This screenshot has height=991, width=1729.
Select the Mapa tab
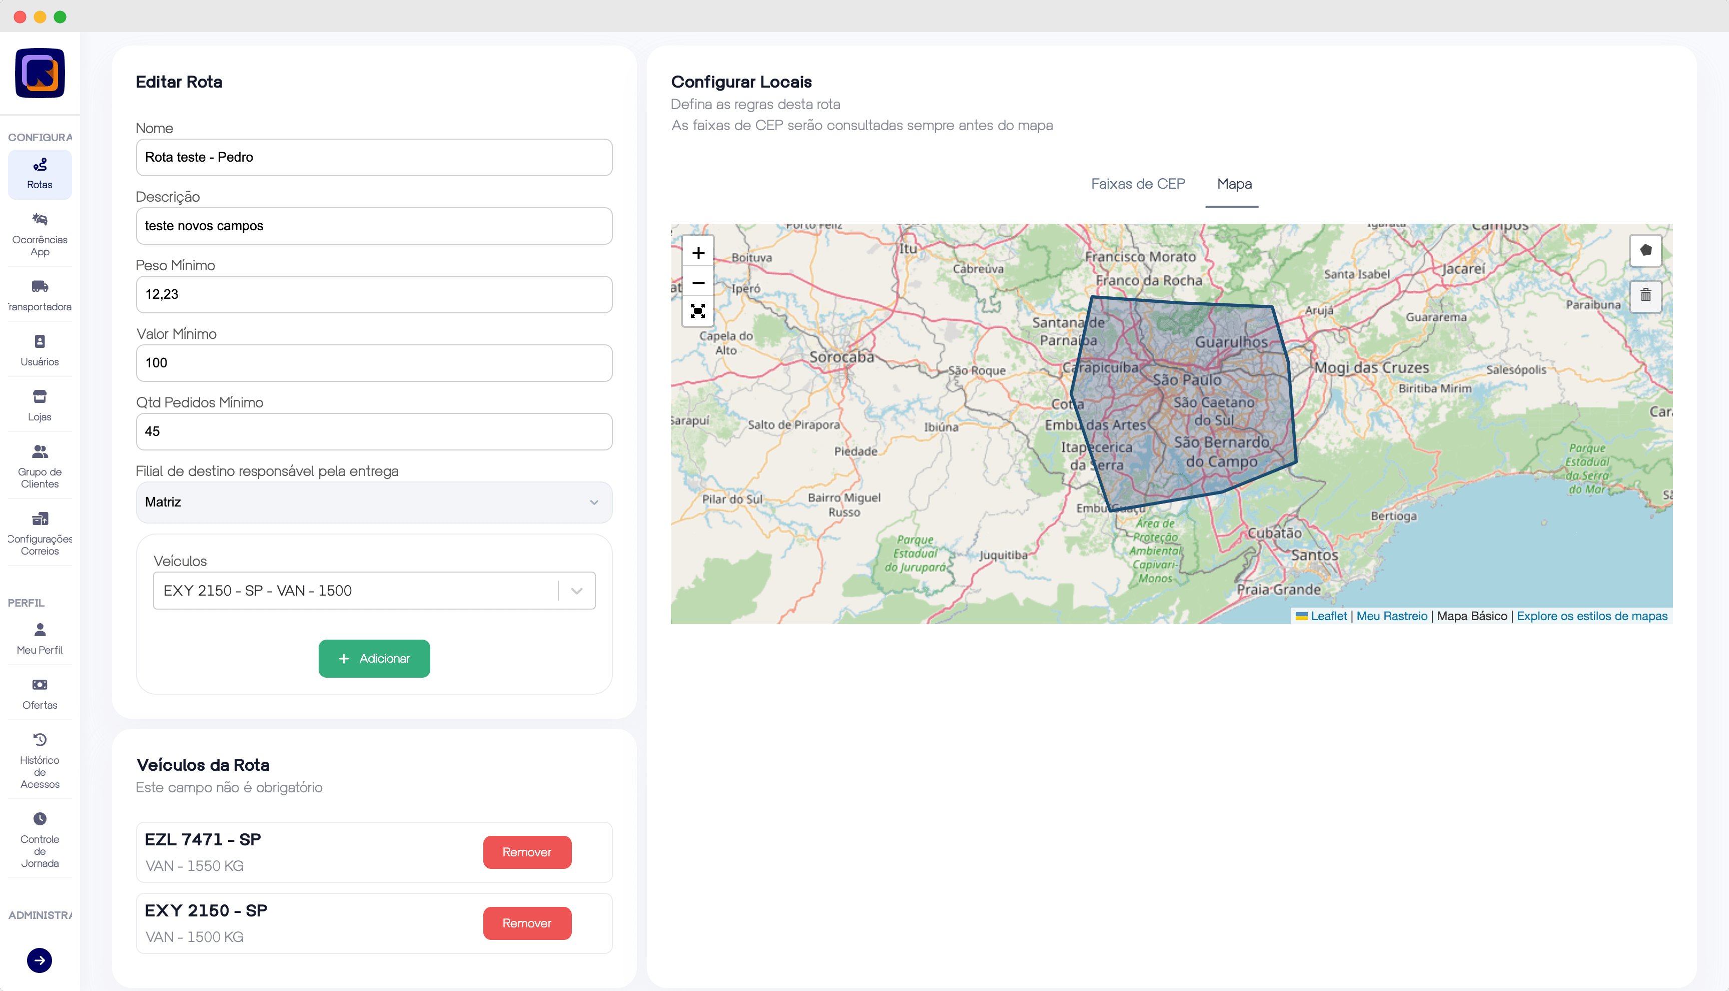click(x=1234, y=184)
